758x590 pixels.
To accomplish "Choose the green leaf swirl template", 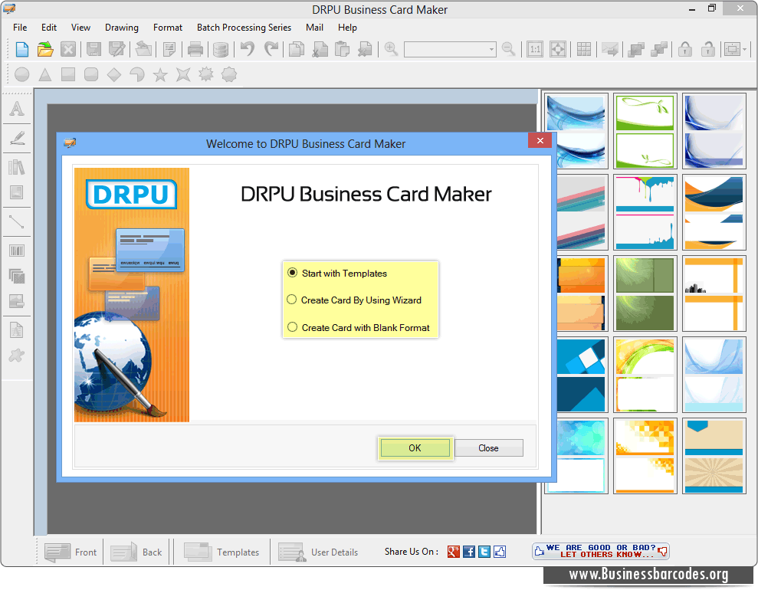I will (645, 131).
